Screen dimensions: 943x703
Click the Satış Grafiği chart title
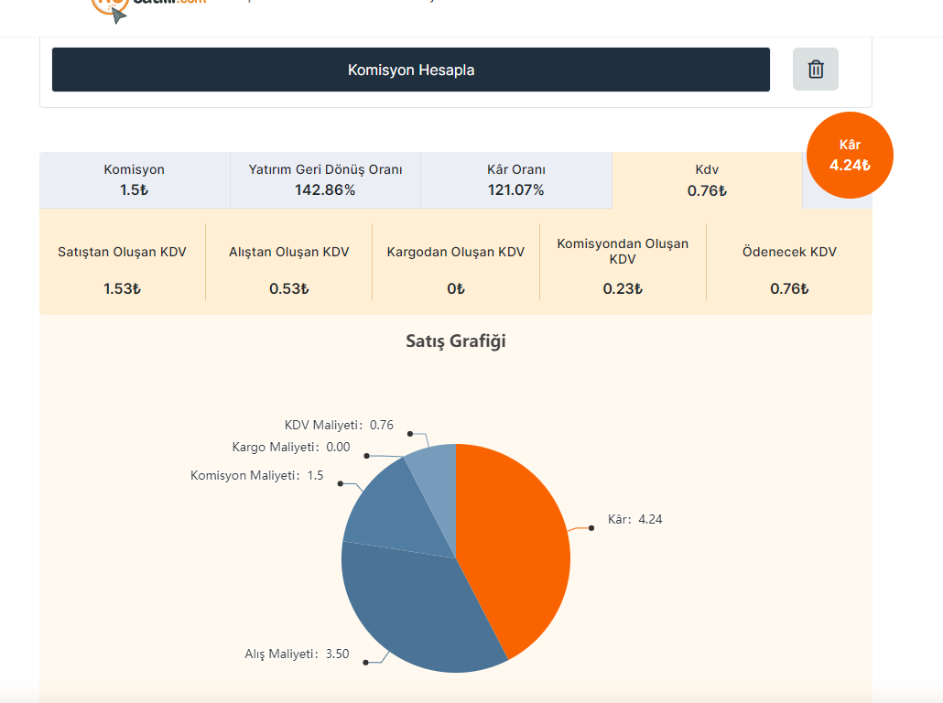456,341
